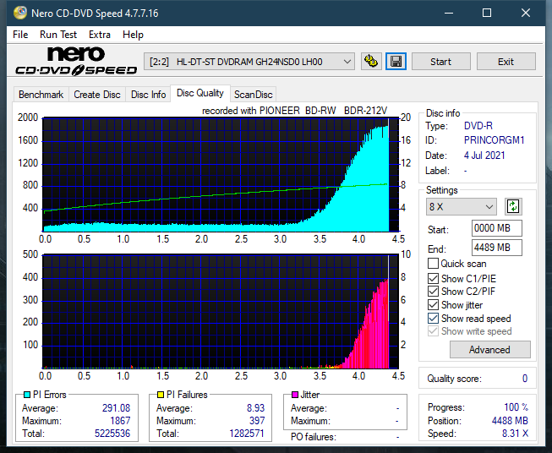Uncheck Show C1/PIE checkbox
Image resolution: width=552 pixels, height=453 pixels.
[x=433, y=279]
